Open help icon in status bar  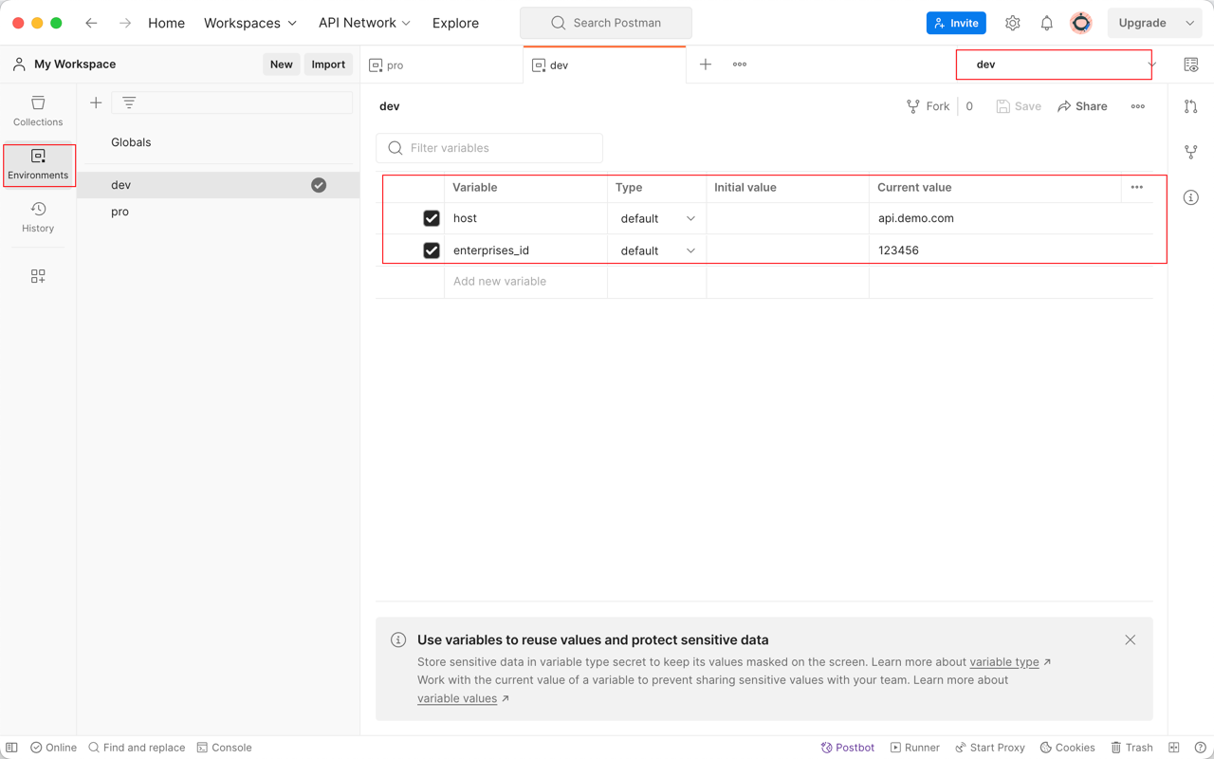1201,748
